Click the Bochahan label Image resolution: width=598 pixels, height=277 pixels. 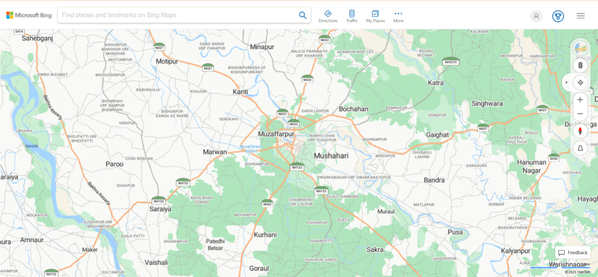tap(353, 109)
